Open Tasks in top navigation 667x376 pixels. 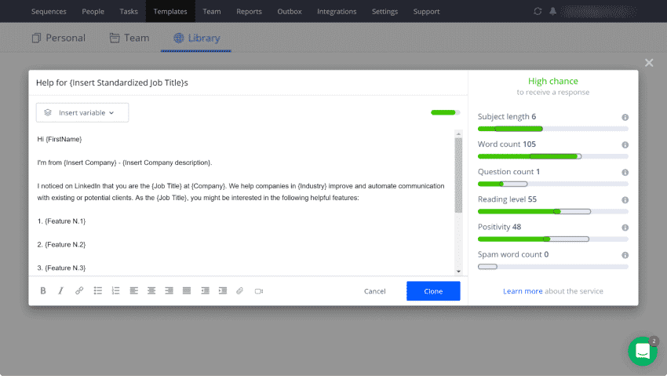tap(129, 12)
